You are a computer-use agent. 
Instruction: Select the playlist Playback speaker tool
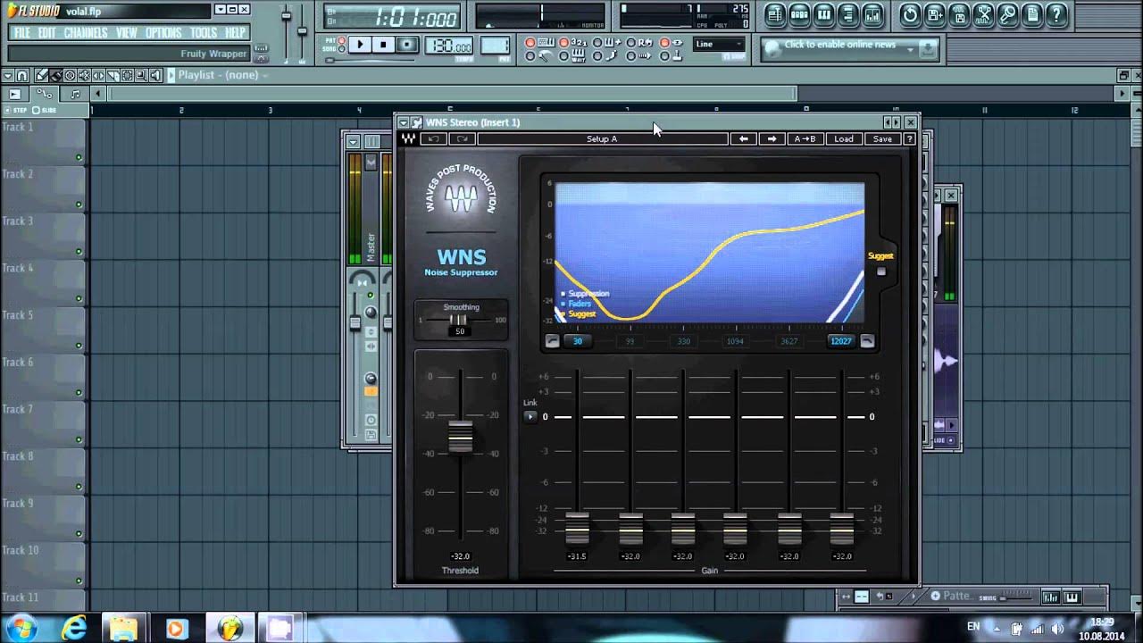pos(155,75)
